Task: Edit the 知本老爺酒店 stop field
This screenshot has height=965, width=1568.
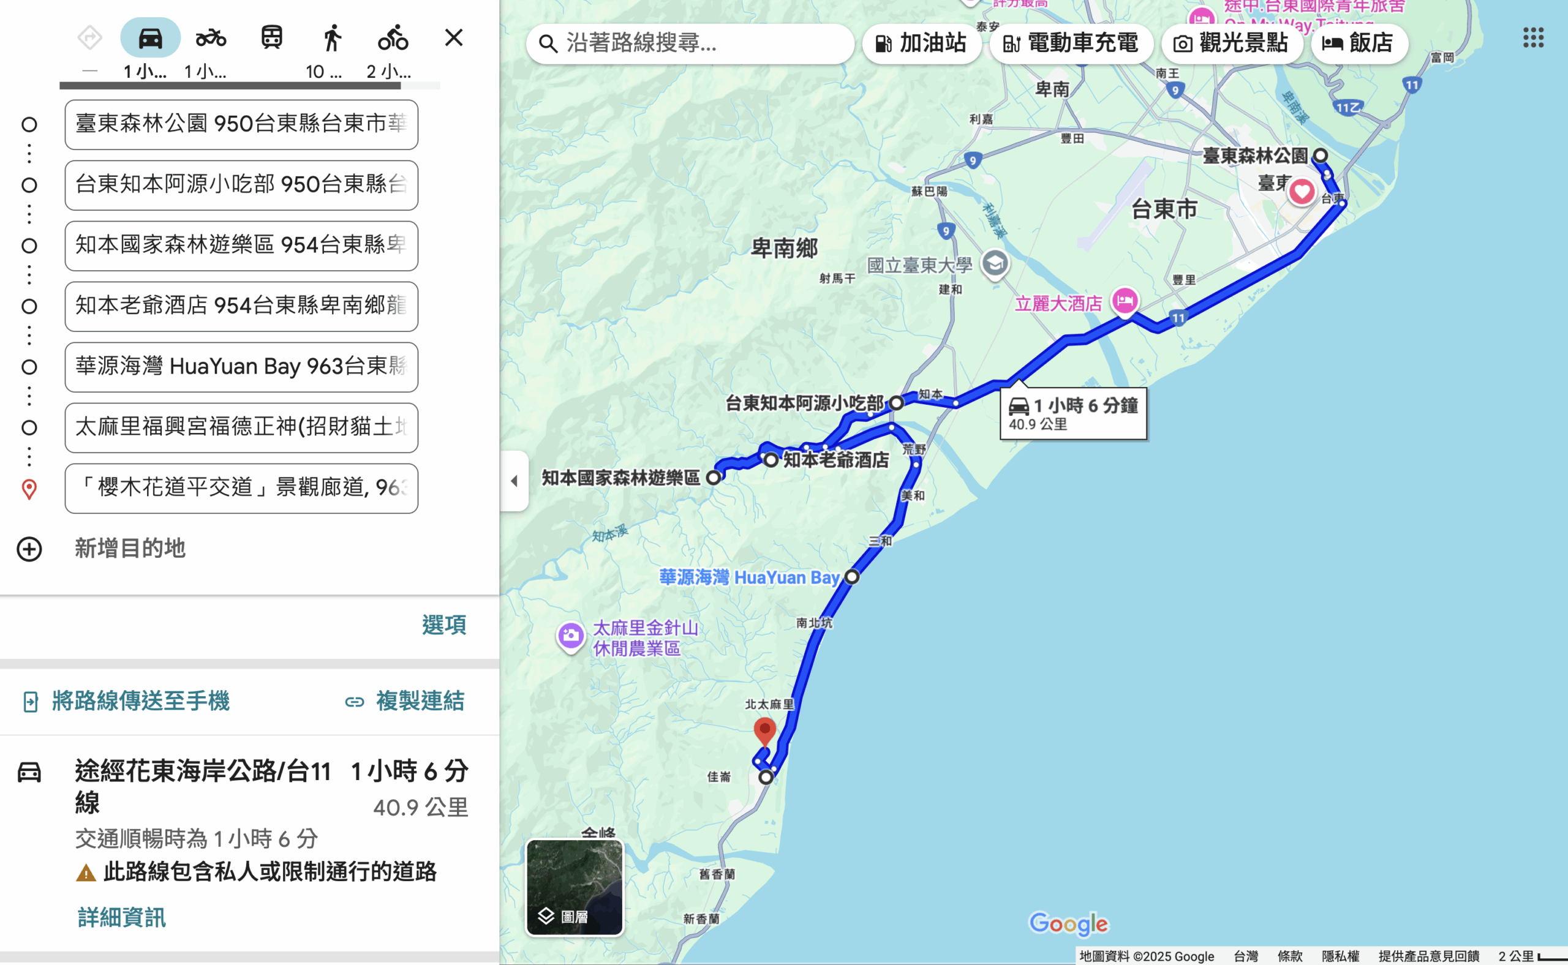Action: 241,306
